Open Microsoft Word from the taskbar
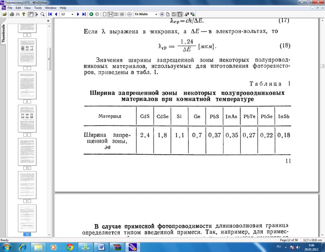 point(101,247)
